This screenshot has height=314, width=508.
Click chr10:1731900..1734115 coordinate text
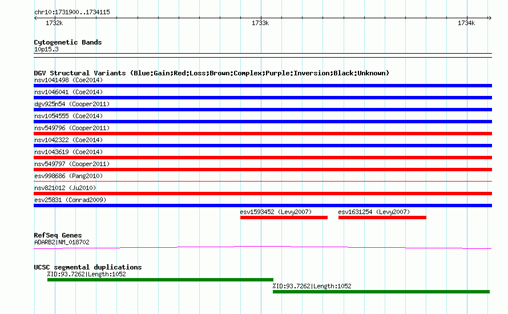pos(72,12)
